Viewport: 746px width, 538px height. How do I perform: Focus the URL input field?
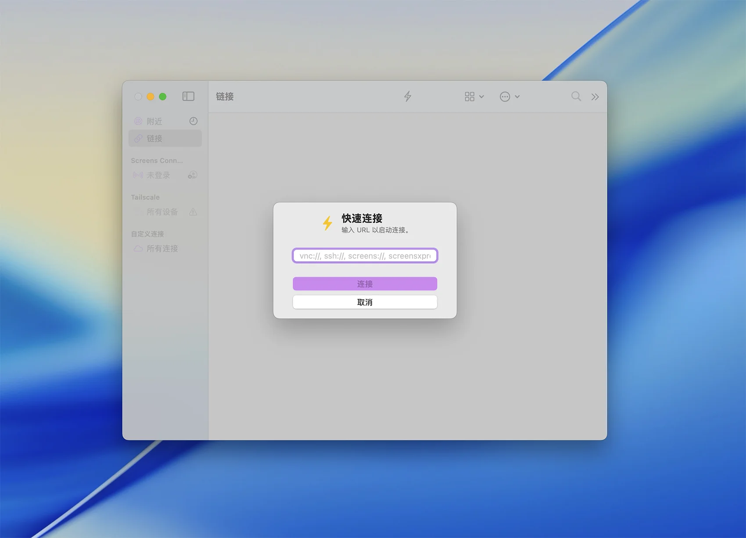pos(365,256)
